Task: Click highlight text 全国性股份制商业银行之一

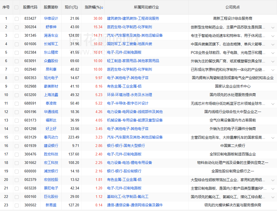Action: [x=233, y=171]
